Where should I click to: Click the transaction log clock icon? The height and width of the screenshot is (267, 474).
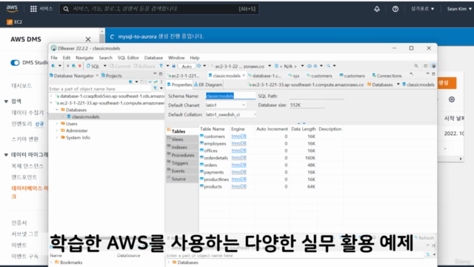199,66
